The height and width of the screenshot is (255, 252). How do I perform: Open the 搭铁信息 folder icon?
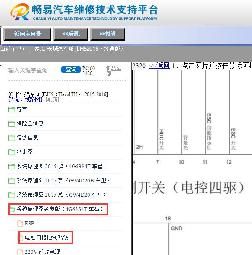(x=12, y=138)
